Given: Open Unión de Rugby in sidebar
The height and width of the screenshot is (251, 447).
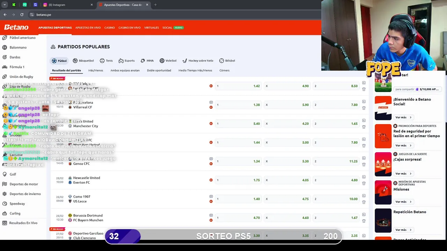Looking at the screenshot, I should (x=21, y=77).
